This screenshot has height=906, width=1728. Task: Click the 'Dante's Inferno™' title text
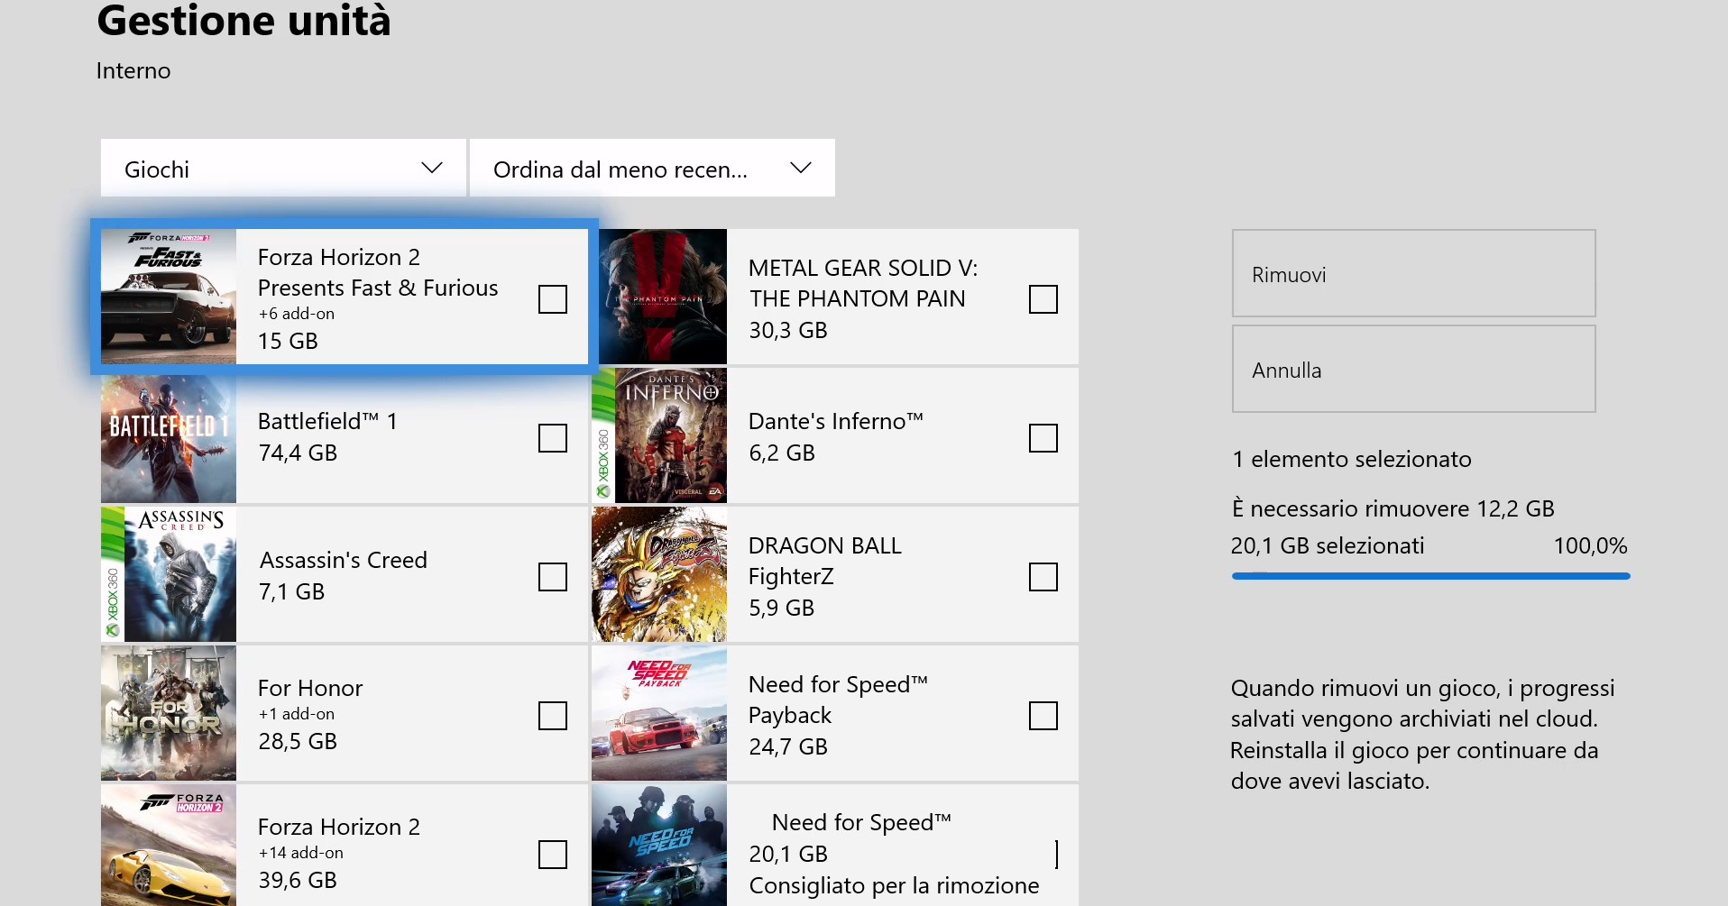[x=836, y=421]
